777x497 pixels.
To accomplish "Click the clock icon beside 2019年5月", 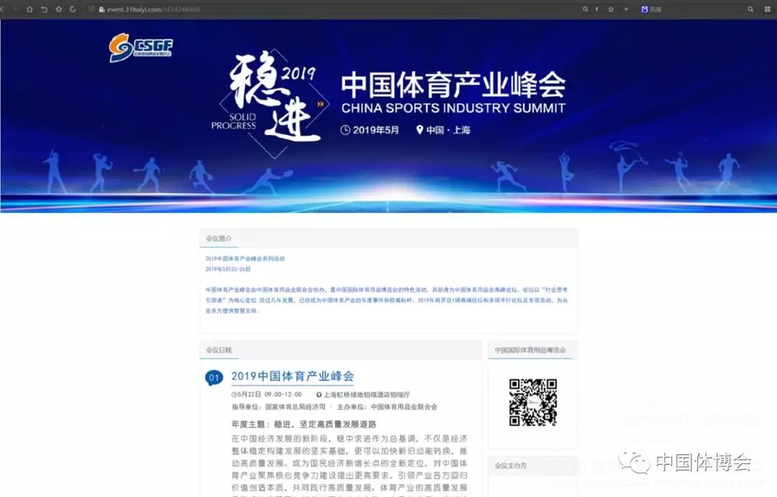I will tap(345, 130).
